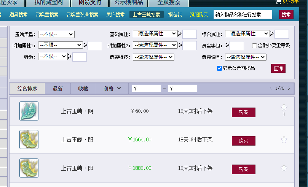This screenshot has width=308, height=187.
Task: Click the 上古玉魄·阴 item icon priced ¥60.00
Action: [29, 111]
